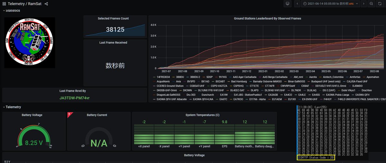The width and height of the screenshot is (386, 163).
Task: Select EI1766 - Alpha in the legend
Action: (x=257, y=99)
